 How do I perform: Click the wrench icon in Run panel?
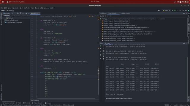(x=101, y=49)
